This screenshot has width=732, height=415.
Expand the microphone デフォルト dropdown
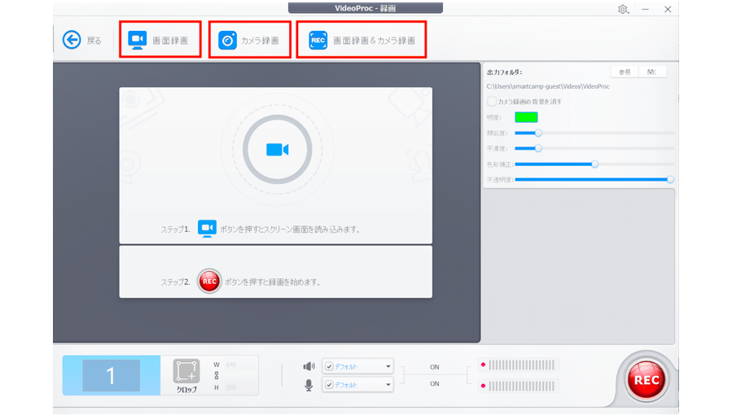tap(388, 385)
